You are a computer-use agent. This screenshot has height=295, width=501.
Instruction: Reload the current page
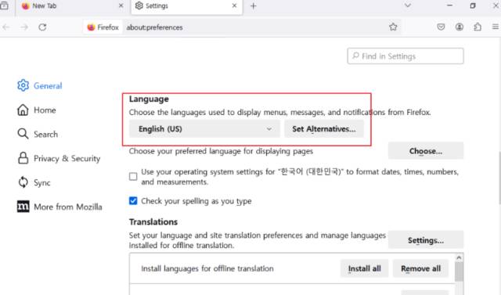42,27
